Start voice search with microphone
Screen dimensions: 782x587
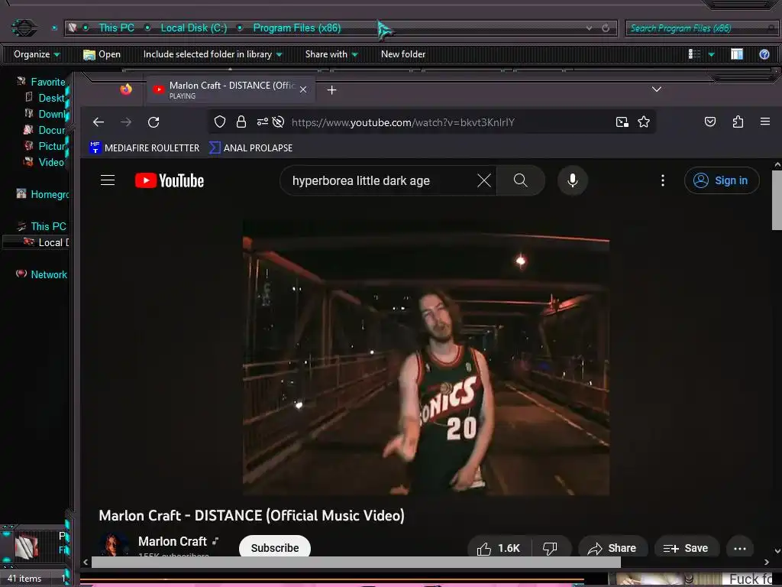click(573, 180)
